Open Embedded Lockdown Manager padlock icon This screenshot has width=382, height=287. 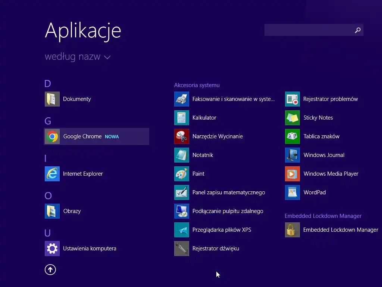(x=292, y=230)
